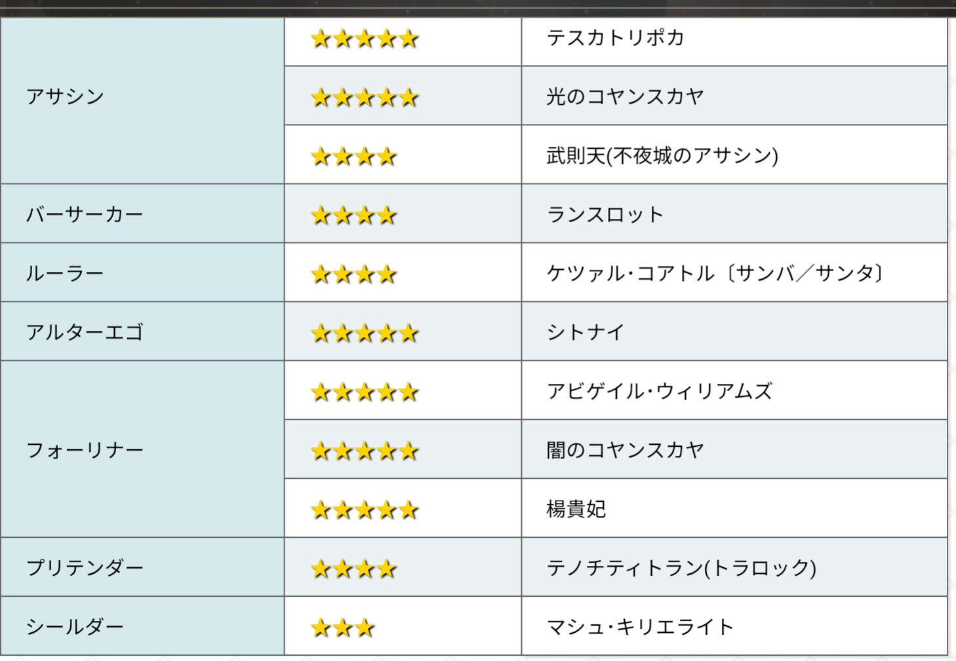Click the star rating for 光のコヤンスカヤ
The image size is (956, 661).
(x=365, y=98)
